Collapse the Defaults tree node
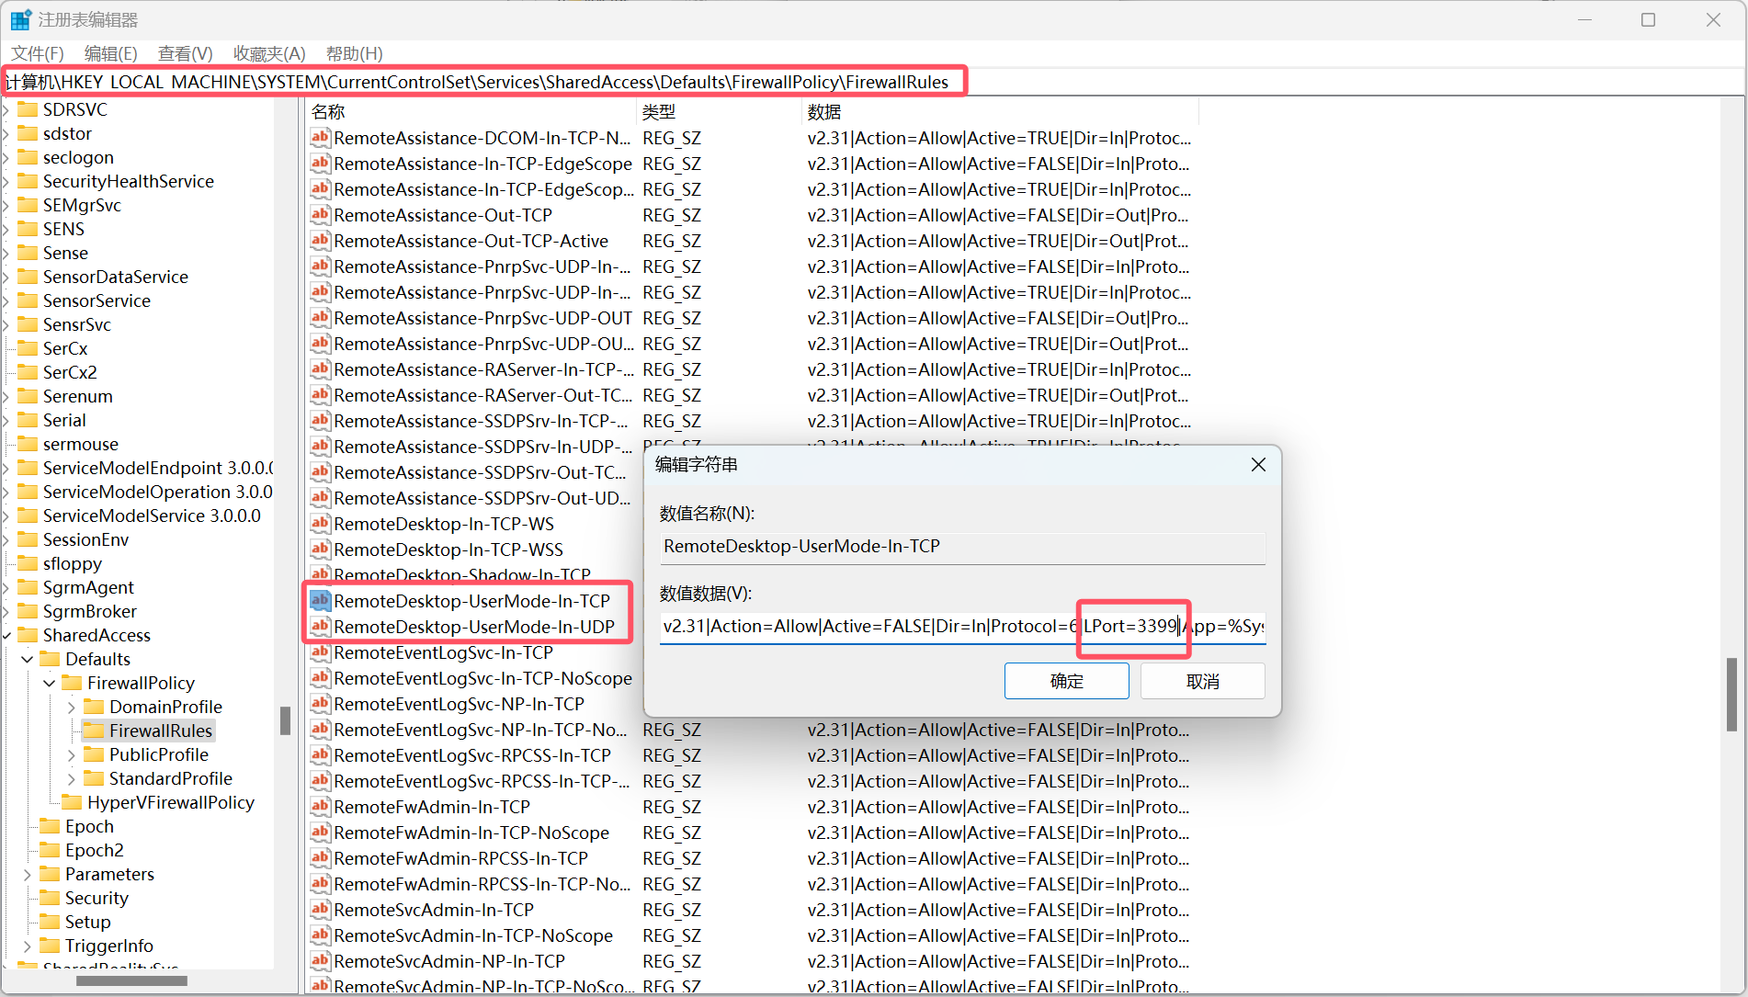Image resolution: width=1748 pixels, height=997 pixels. [28, 659]
